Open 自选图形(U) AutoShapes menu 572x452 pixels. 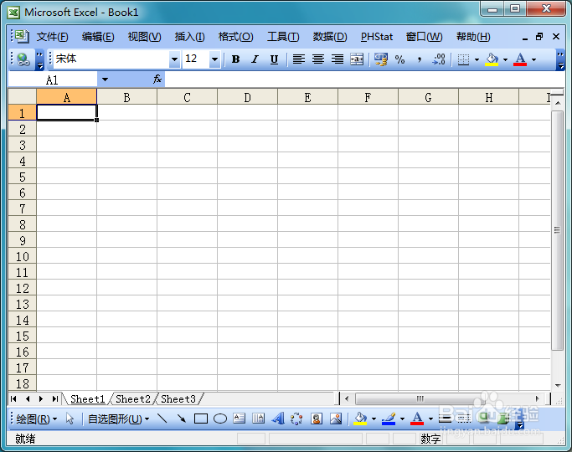(119, 419)
